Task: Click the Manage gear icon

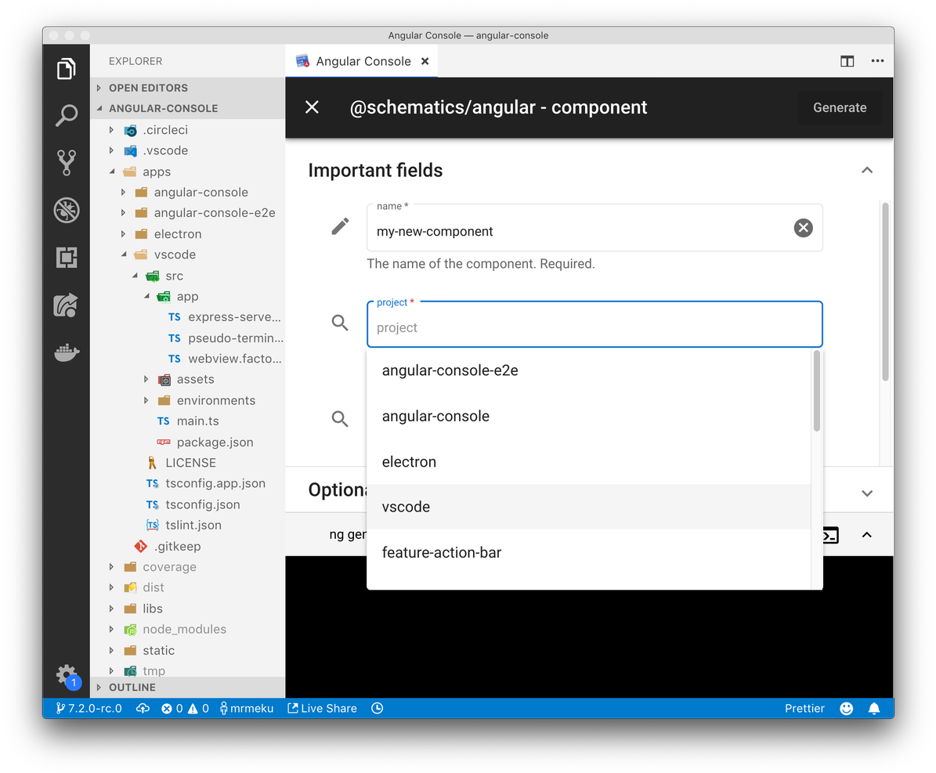Action: [67, 674]
